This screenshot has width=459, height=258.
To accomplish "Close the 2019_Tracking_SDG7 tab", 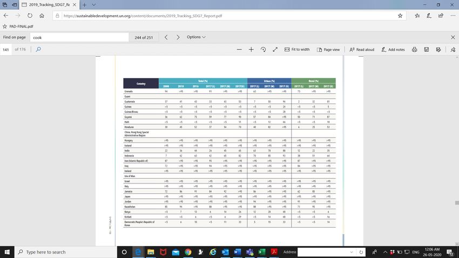I will [75, 5].
